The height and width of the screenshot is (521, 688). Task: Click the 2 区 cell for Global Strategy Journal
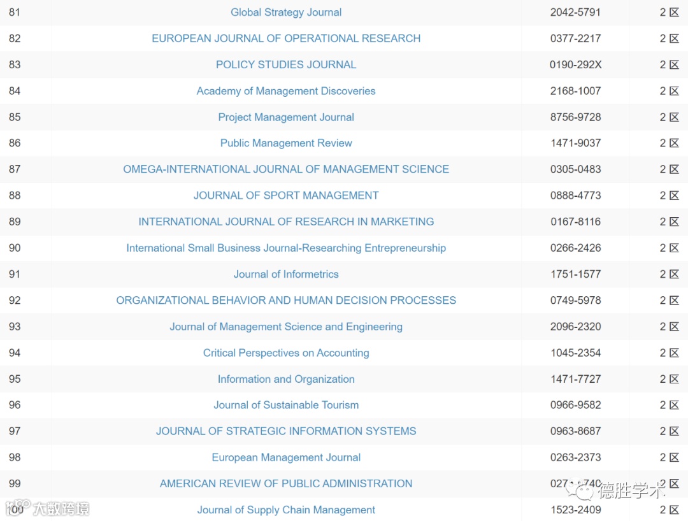pos(669,12)
